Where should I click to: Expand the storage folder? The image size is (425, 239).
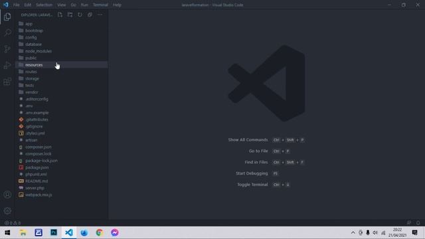pyautogui.click(x=62, y=78)
